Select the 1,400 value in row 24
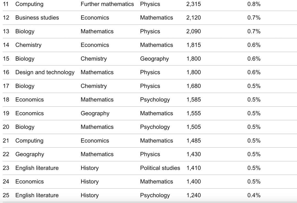 pyautogui.click(x=193, y=182)
